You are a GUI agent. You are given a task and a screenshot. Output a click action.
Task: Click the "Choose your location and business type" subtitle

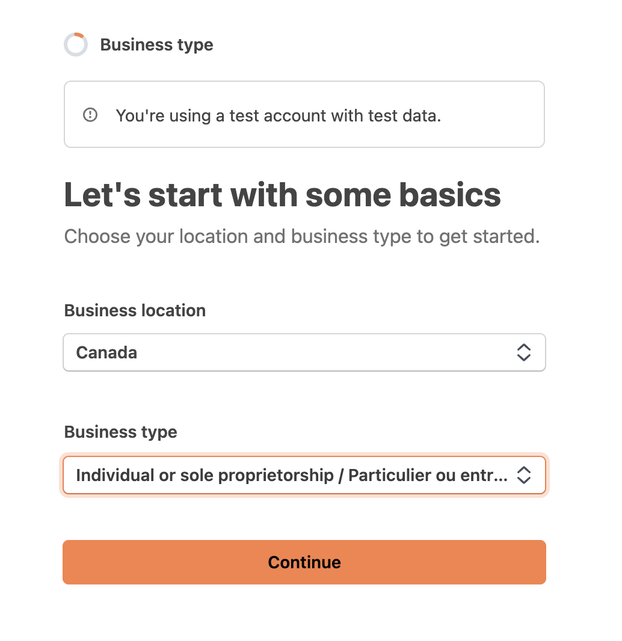coord(301,236)
